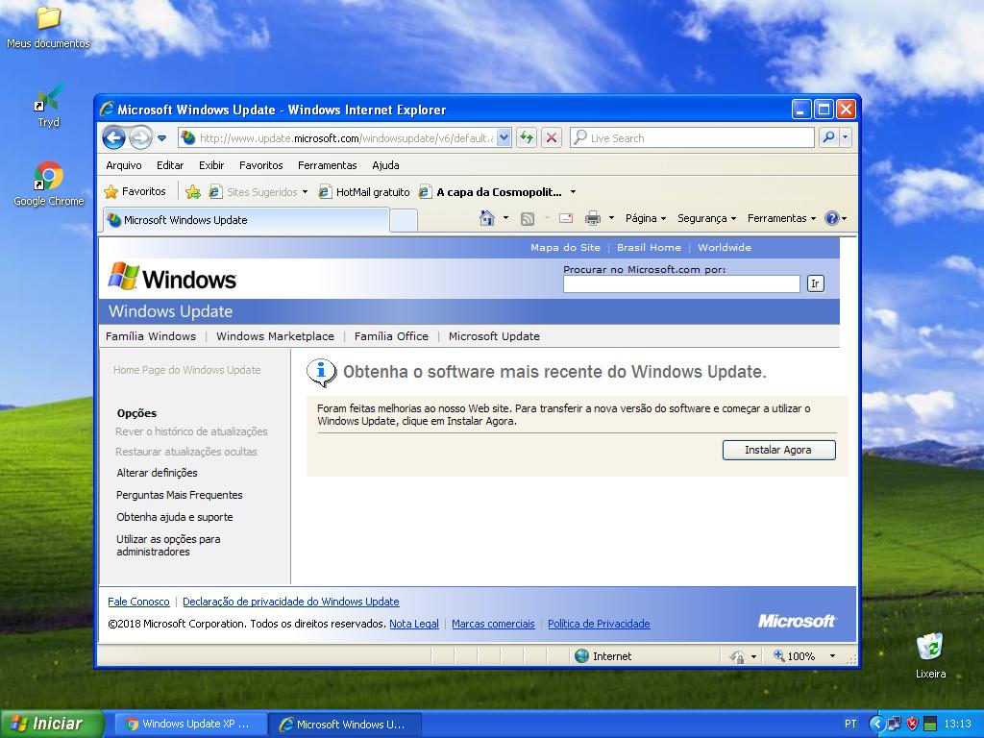Open the recent pages dropdown arrow
This screenshot has height=738, width=984.
tap(161, 138)
